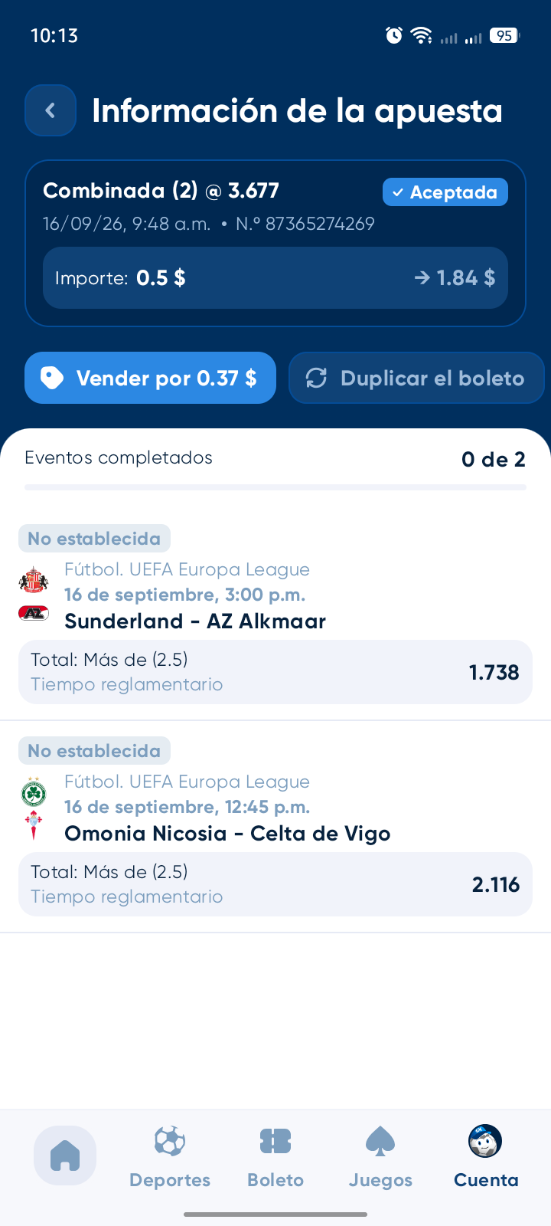Tap the Importe 0.5 $ stake row

pos(275,278)
